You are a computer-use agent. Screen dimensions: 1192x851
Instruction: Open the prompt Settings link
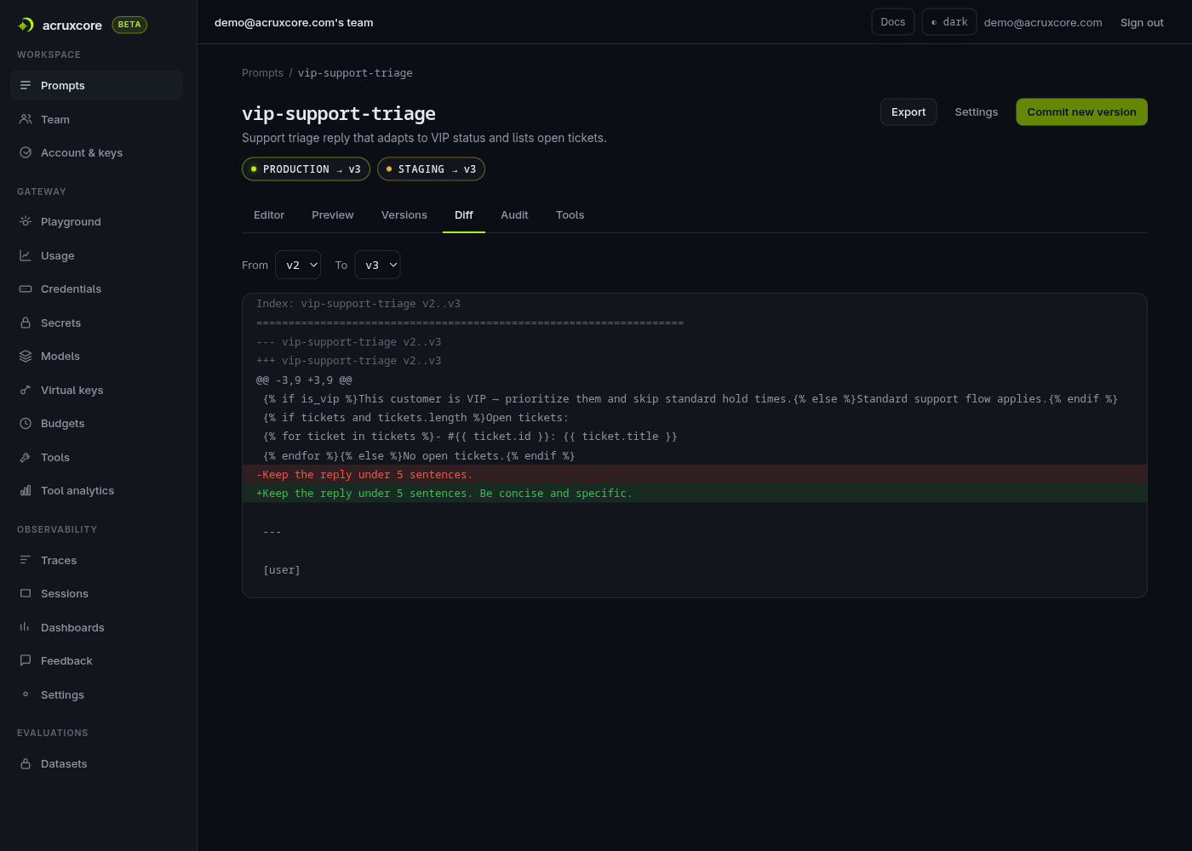point(977,112)
